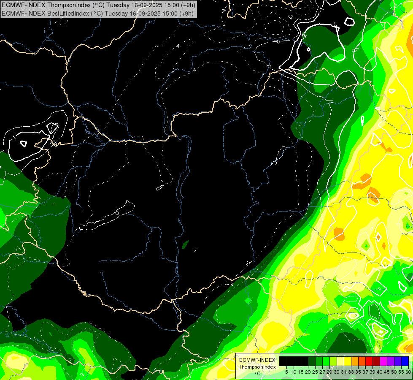Viewport: 413px width, 380px height.
Task: Click legend scale value 31
Action: [x=344, y=372]
